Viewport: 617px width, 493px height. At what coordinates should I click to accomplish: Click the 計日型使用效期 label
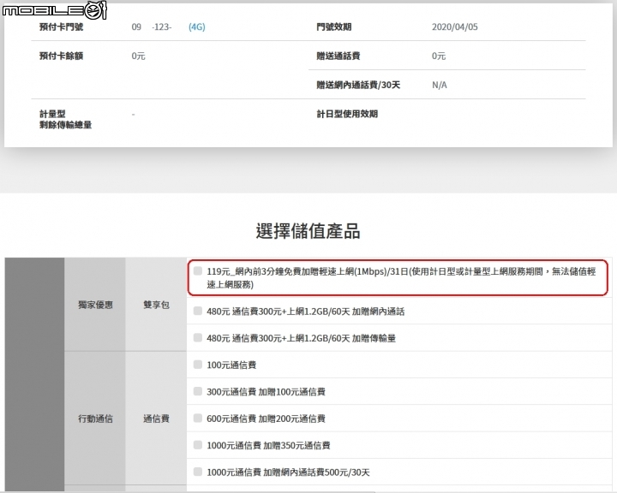pos(347,114)
